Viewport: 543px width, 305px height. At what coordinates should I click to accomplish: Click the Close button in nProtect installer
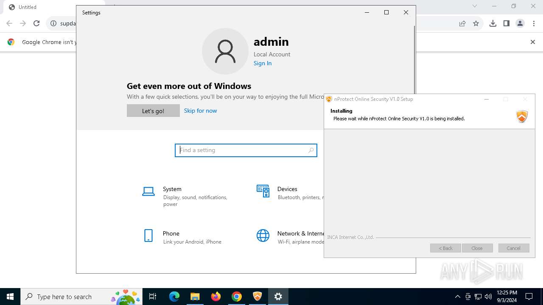point(477,248)
